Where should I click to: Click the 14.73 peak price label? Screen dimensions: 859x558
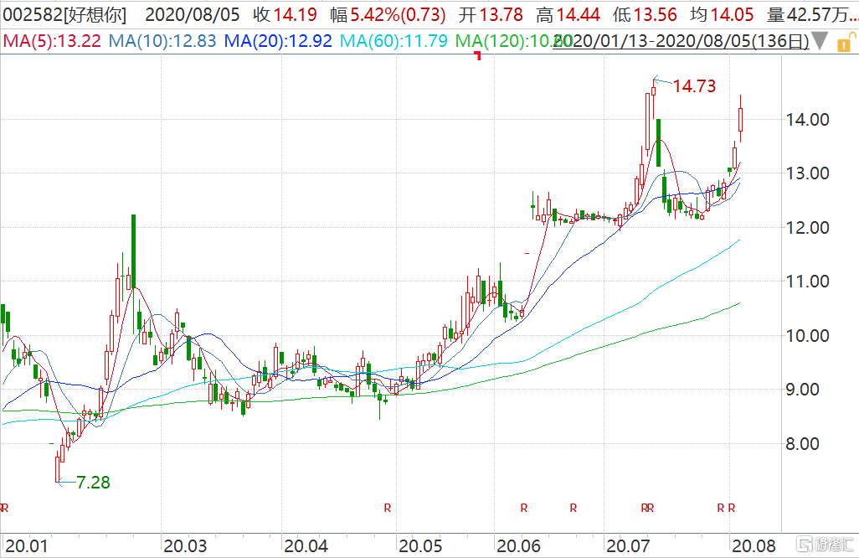[694, 86]
